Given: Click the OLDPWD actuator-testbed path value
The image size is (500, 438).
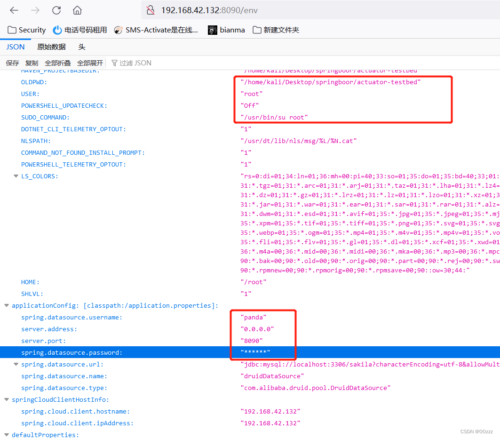Looking at the screenshot, I should [331, 82].
